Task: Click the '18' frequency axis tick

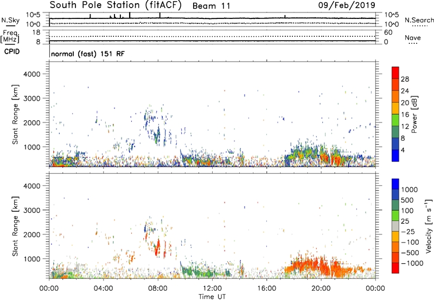Action: [36, 32]
